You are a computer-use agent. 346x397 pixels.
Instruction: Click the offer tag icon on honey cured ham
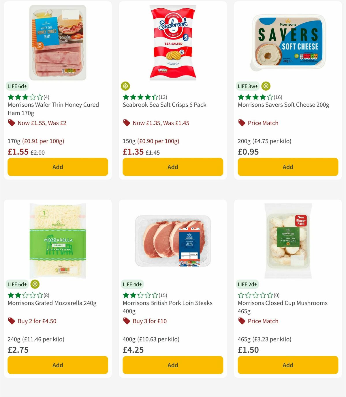click(11, 123)
